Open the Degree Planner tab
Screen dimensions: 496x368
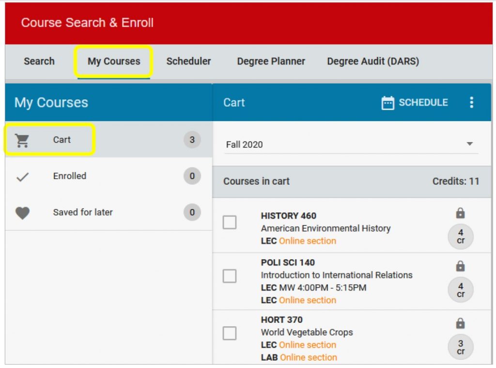(271, 62)
